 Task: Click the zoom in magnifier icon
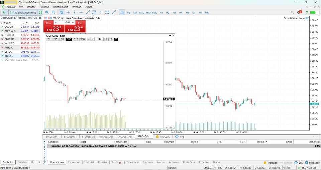click(47, 12)
